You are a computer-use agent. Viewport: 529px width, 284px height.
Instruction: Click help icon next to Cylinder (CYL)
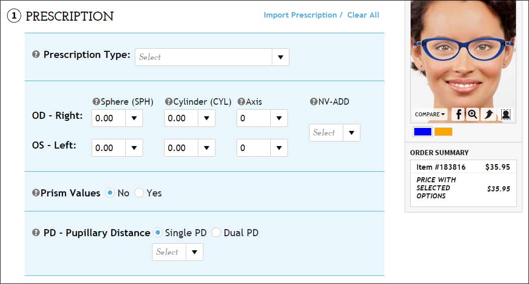(169, 102)
